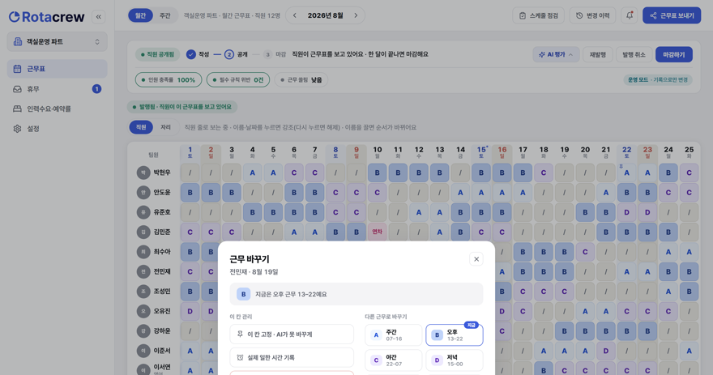Click the 운영 모드 badge
Viewport: 713px width, 375px height.
point(658,80)
